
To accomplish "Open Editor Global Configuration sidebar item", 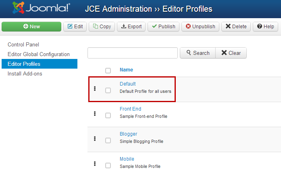I will click(x=39, y=54).
